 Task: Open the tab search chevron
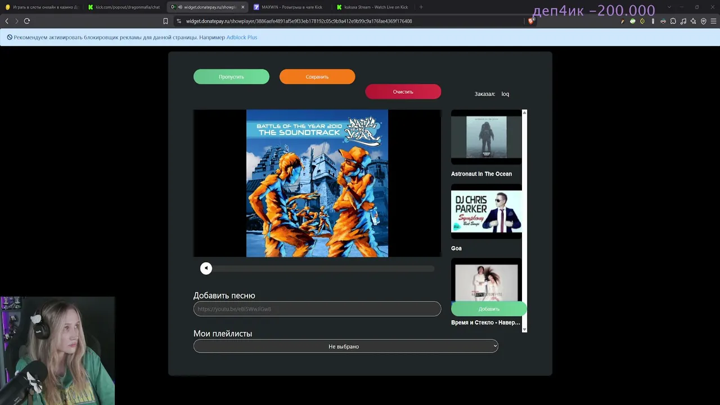point(669,7)
